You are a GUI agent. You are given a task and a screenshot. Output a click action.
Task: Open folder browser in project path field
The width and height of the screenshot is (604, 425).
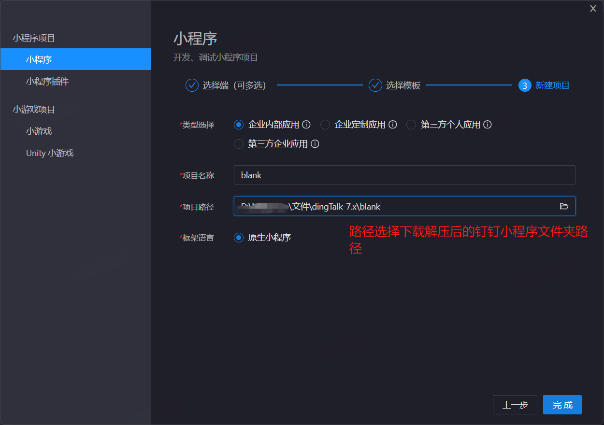(564, 206)
